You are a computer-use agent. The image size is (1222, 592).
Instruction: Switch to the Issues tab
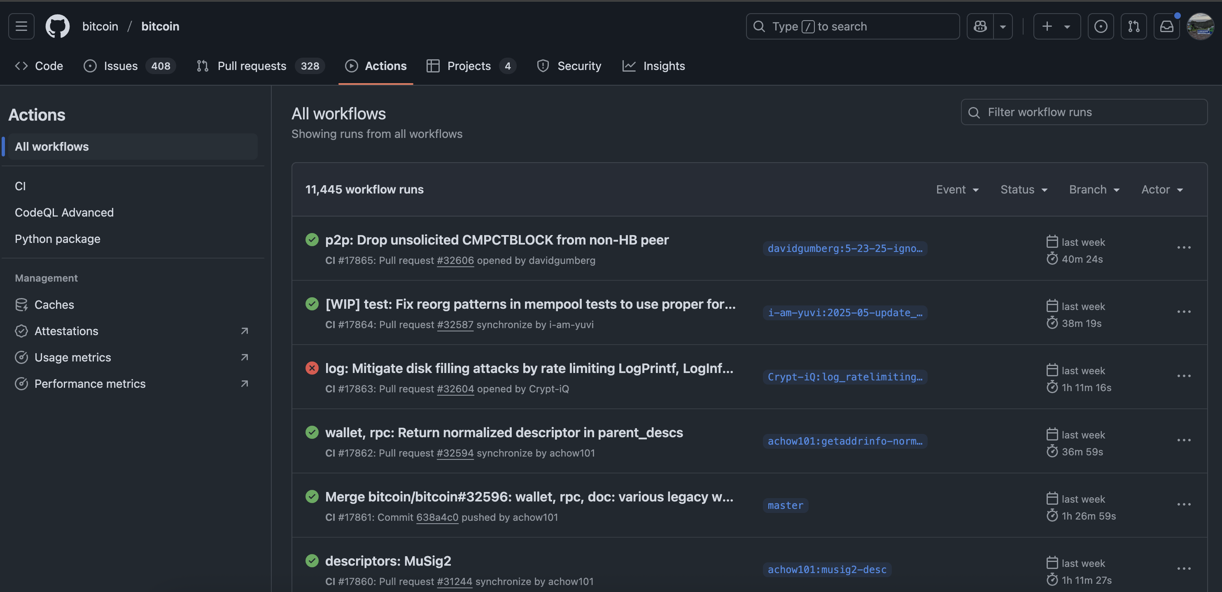click(130, 66)
